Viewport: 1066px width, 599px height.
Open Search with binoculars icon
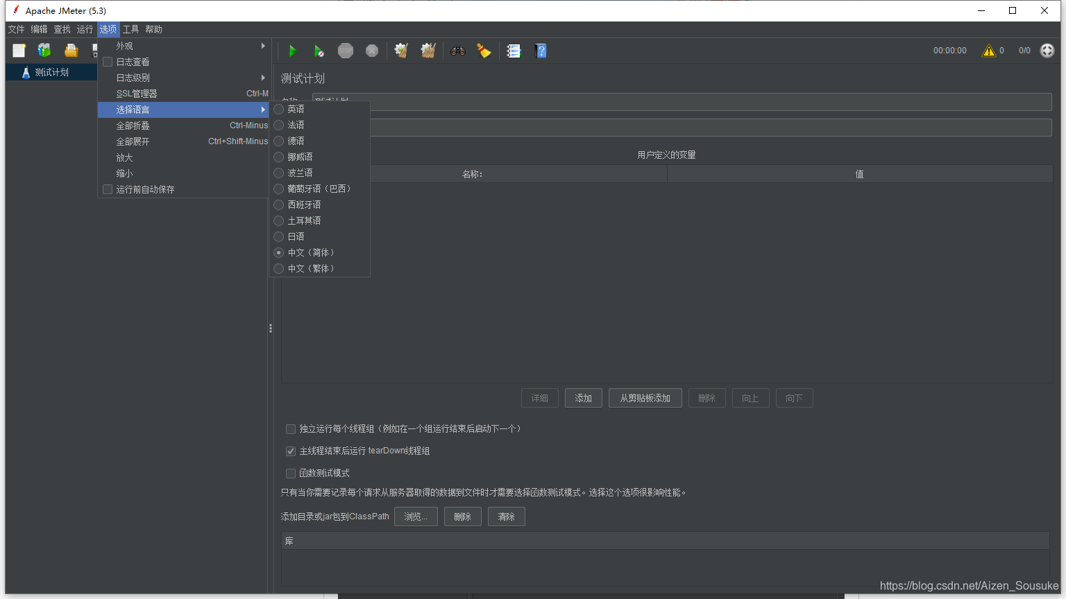tap(457, 51)
